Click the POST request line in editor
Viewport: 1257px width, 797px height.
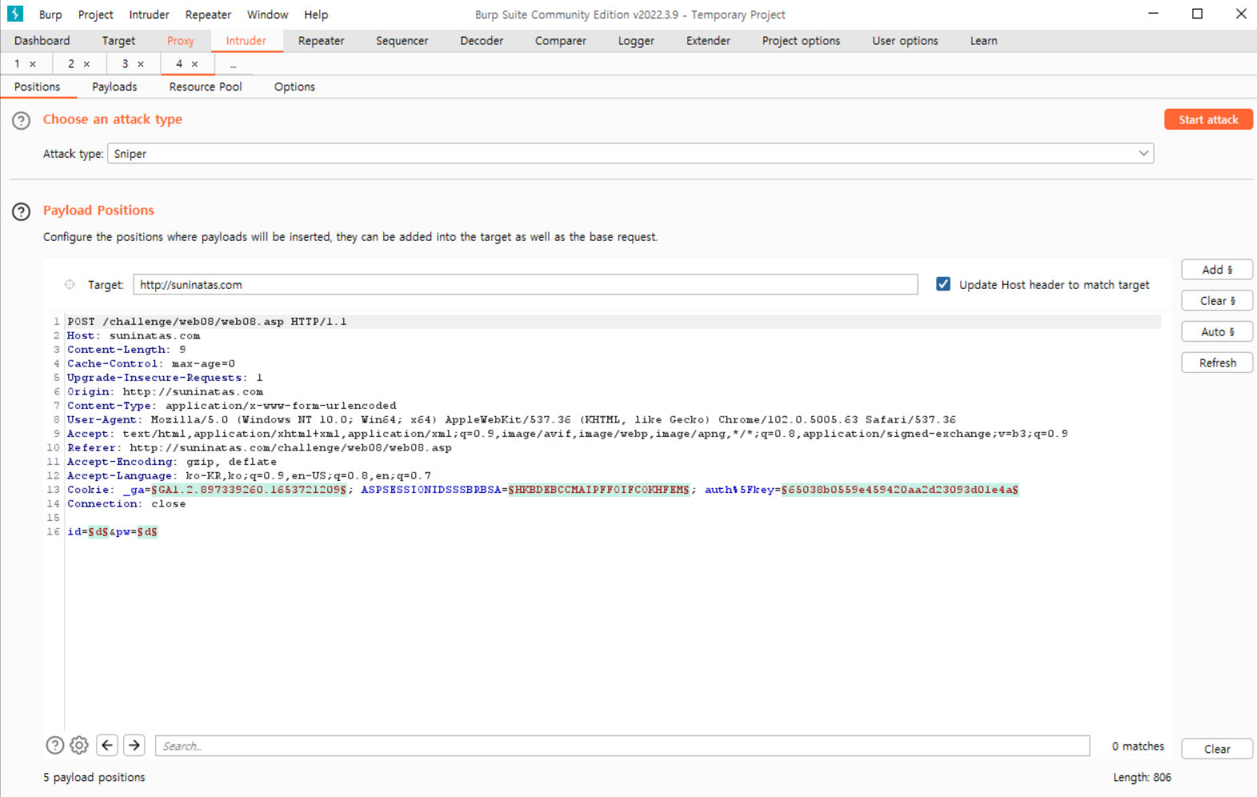pyautogui.click(x=207, y=322)
